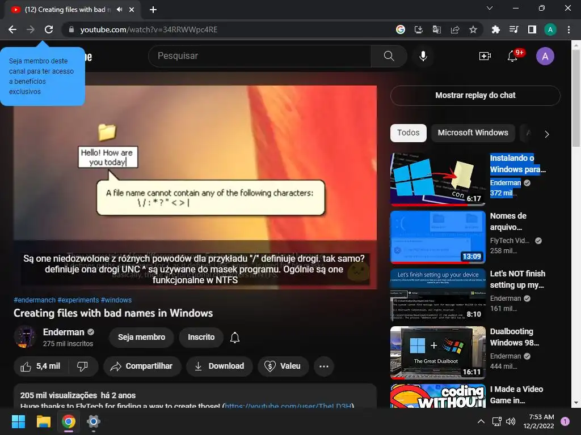Open Let's NOT finish setting up video
The height and width of the screenshot is (435, 581).
tap(517, 279)
